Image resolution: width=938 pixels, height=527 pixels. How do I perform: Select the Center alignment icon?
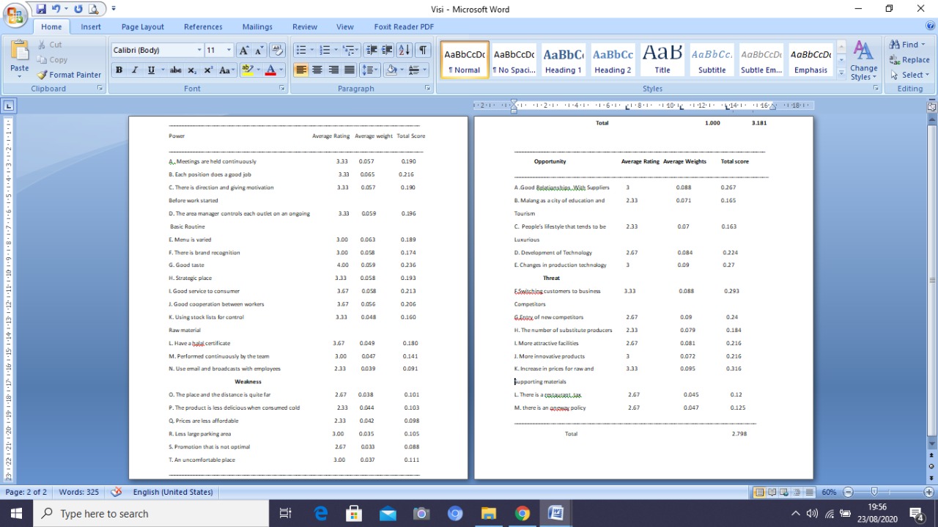click(317, 70)
